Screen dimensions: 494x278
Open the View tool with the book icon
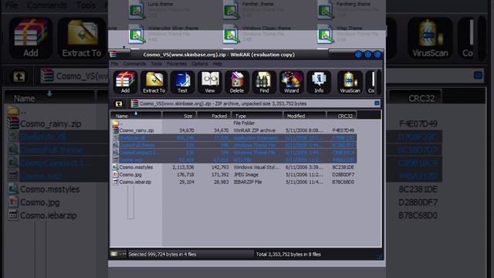pos(210,83)
